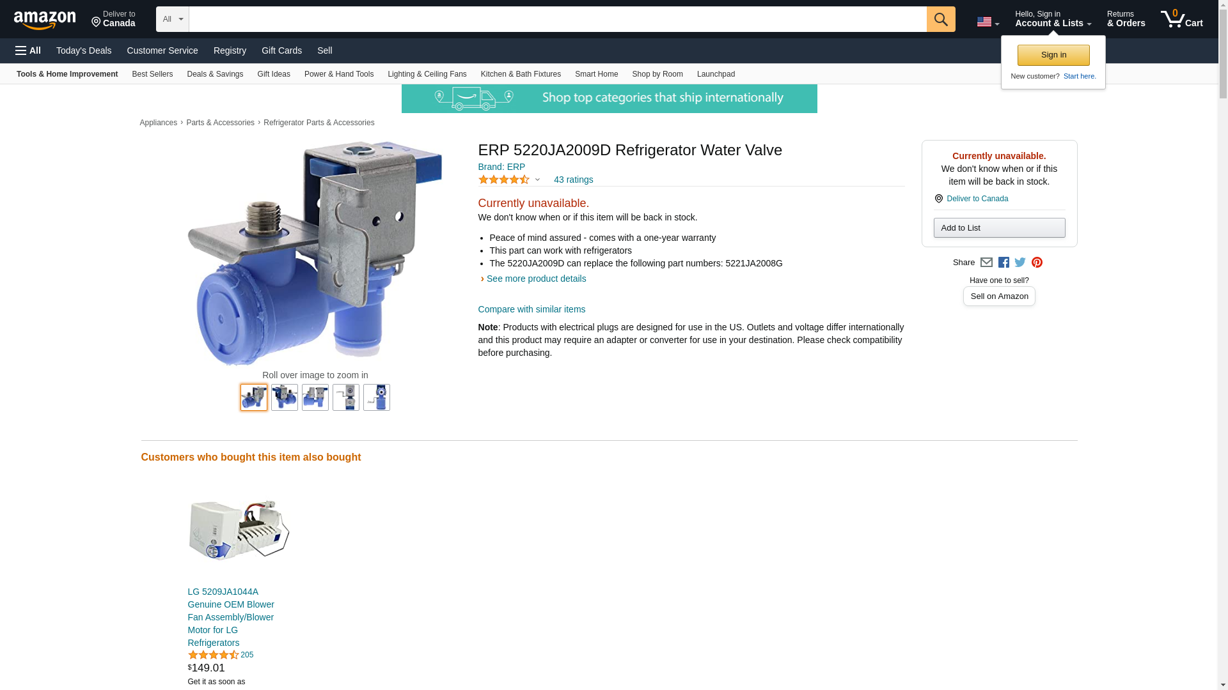Click the yellow Sign in button

(x=1053, y=55)
